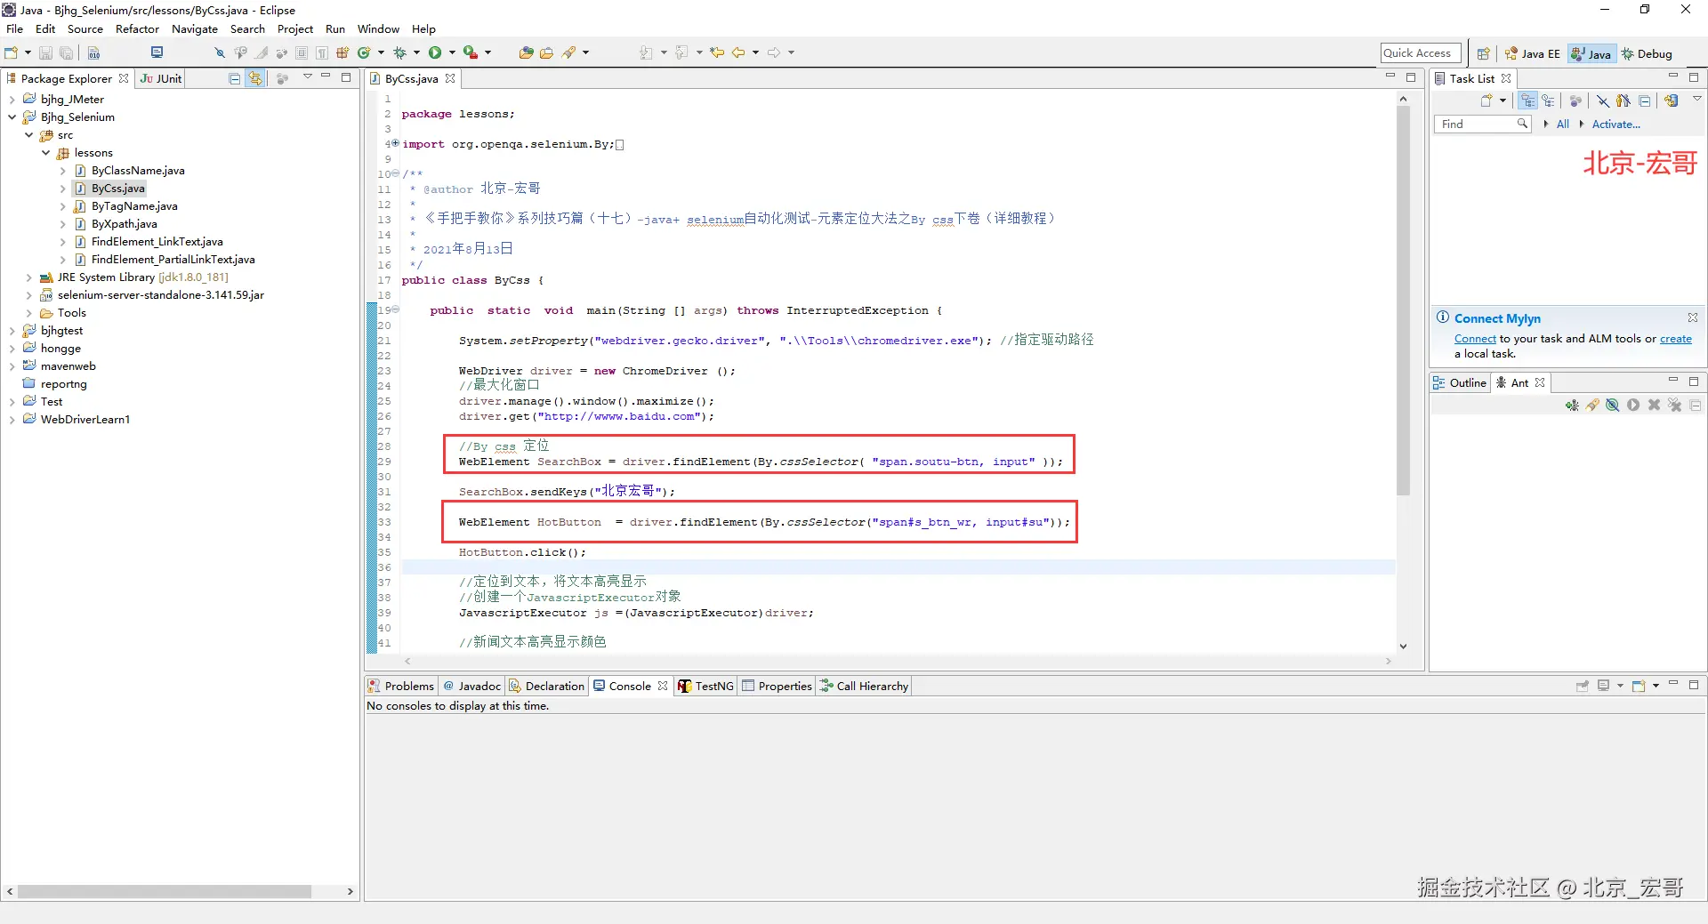Screen dimensions: 1708x924
Task: Click the Run Last Tool icon
Action: click(x=470, y=52)
